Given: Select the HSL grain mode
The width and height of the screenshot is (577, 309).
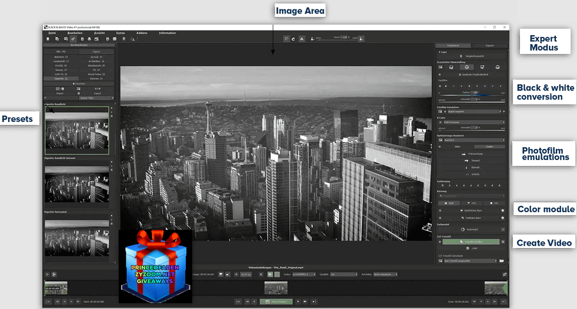Looking at the screenshot, I should pyautogui.click(x=494, y=203).
